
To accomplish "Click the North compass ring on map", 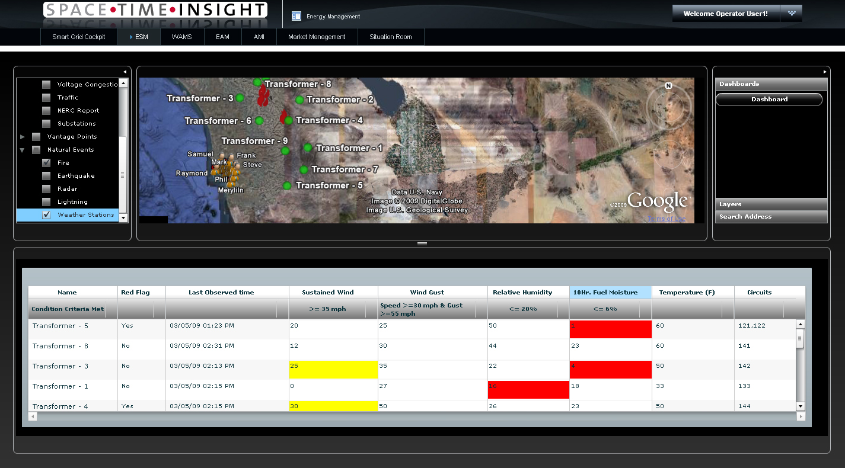I will (x=668, y=107).
